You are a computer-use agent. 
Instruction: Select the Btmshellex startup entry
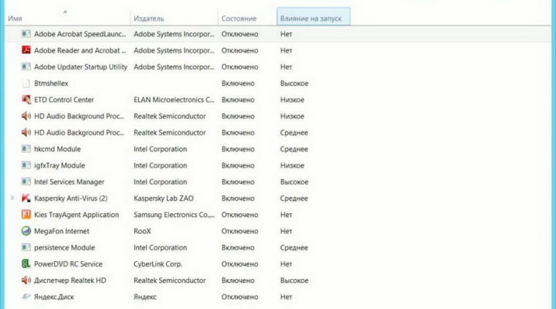(51, 83)
